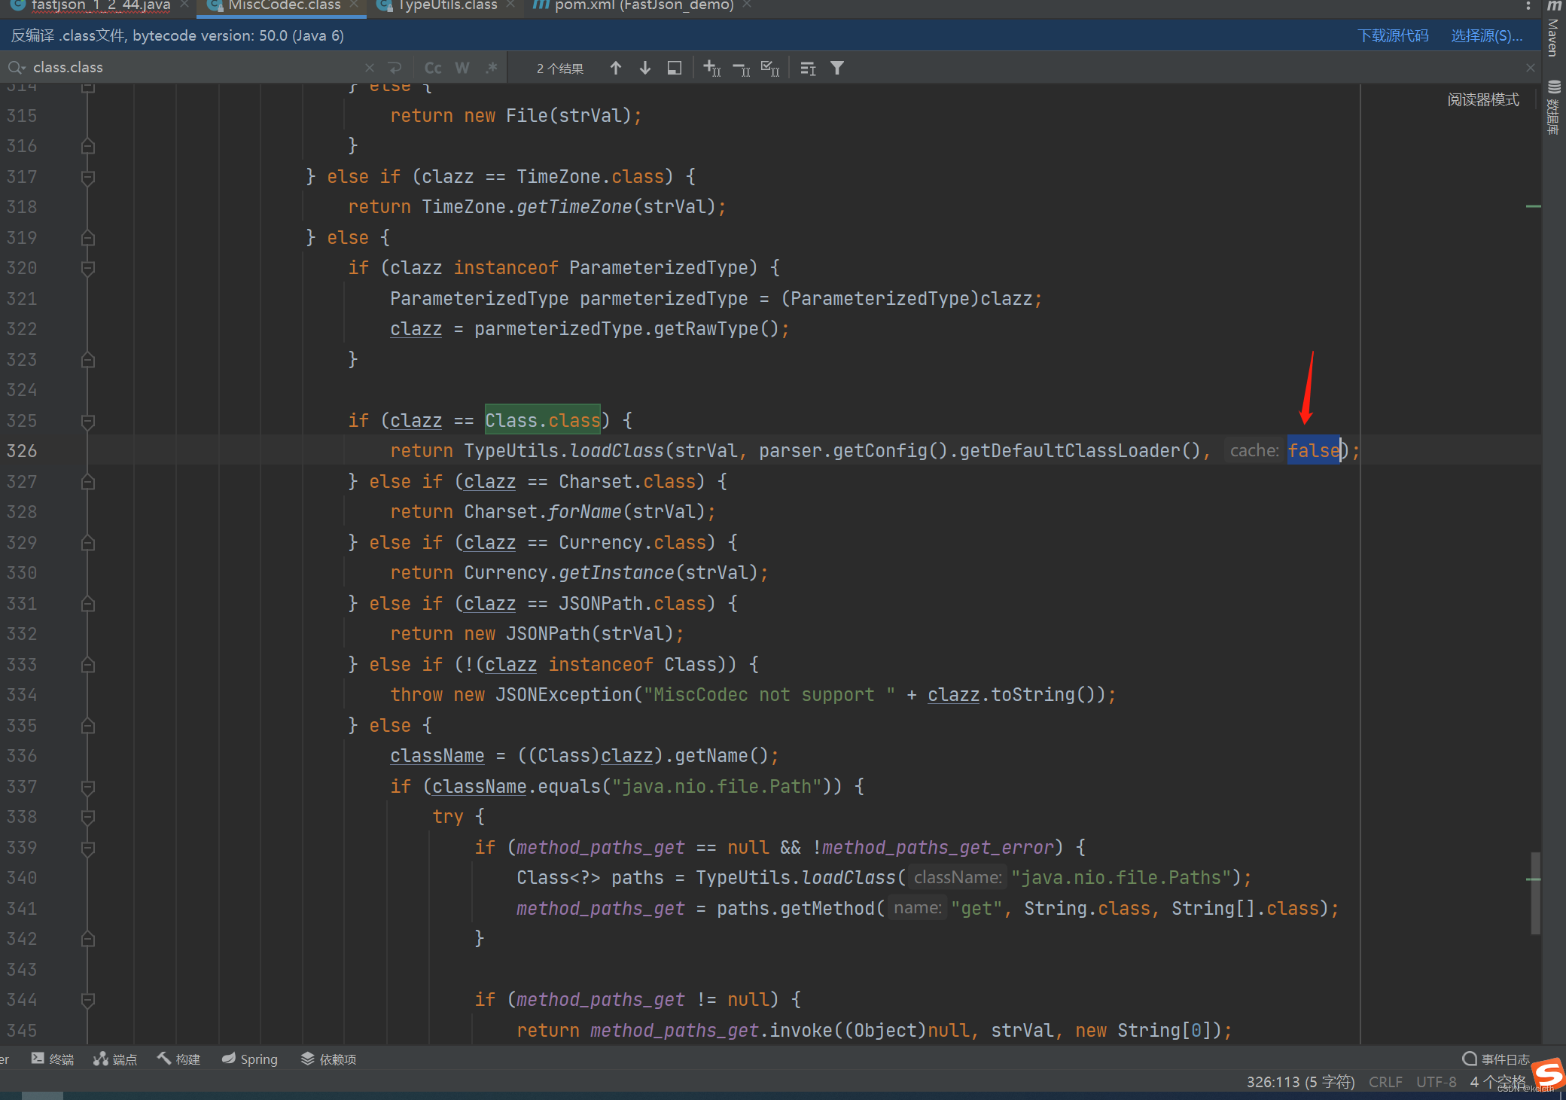Fold the instanceof Class block on line 333

click(x=88, y=665)
